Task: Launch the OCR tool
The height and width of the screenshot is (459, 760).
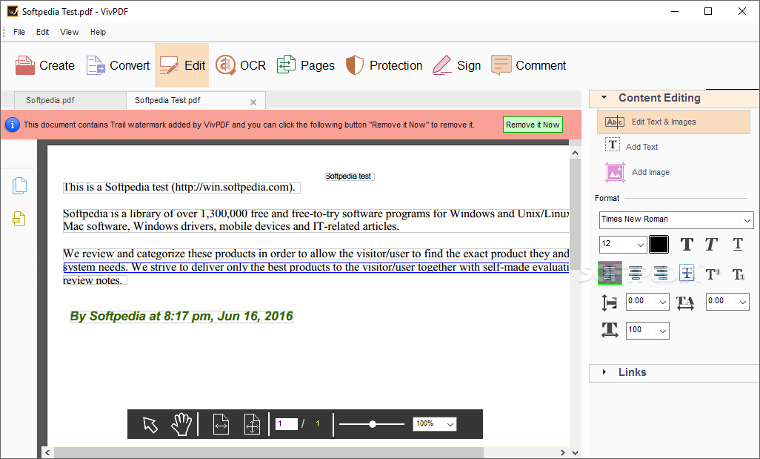Action: coord(241,65)
